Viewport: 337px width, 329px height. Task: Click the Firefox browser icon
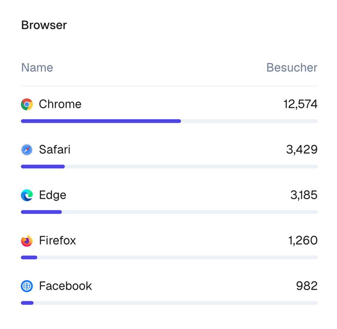coord(27,241)
